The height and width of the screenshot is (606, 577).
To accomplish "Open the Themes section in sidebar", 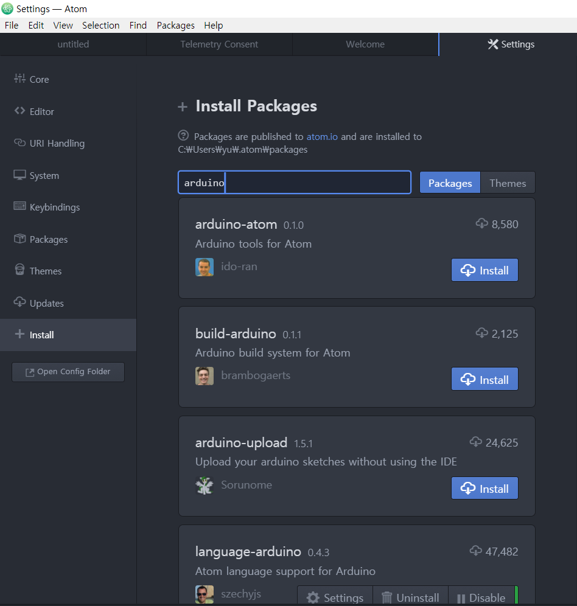I will 68,271.
